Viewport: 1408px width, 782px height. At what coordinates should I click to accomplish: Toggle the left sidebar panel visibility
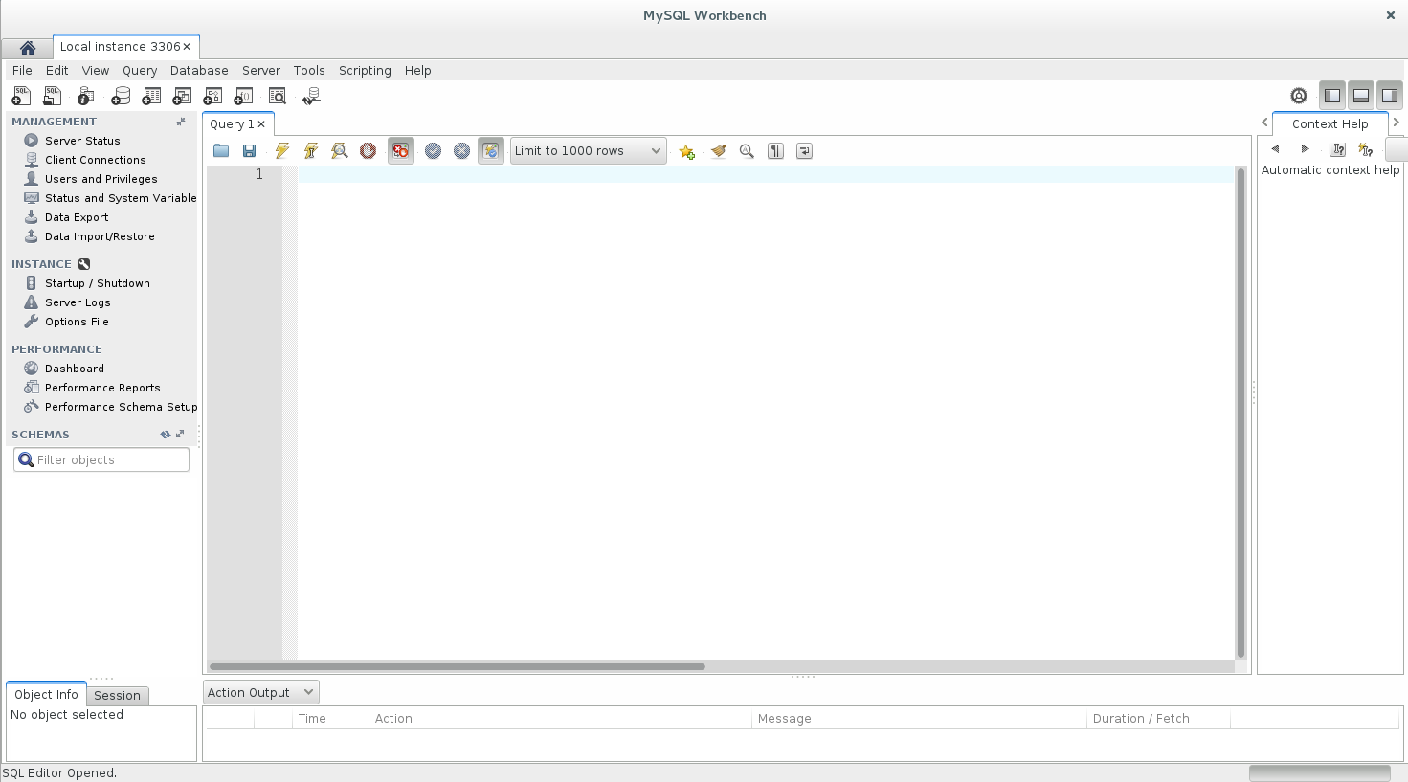click(1331, 96)
